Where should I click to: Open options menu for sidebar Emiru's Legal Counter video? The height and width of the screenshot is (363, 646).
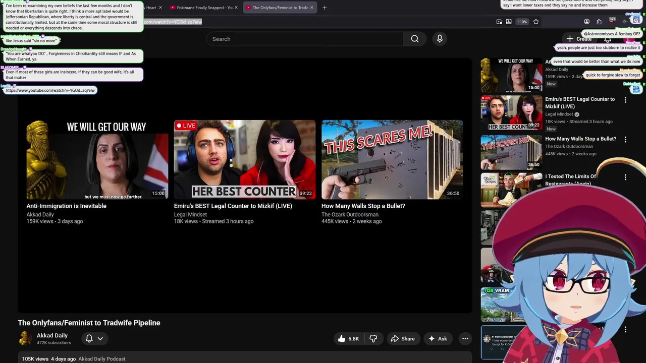tap(625, 100)
